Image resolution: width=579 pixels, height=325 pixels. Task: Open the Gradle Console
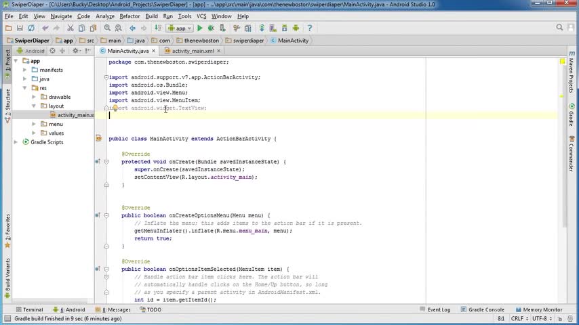tap(482, 310)
